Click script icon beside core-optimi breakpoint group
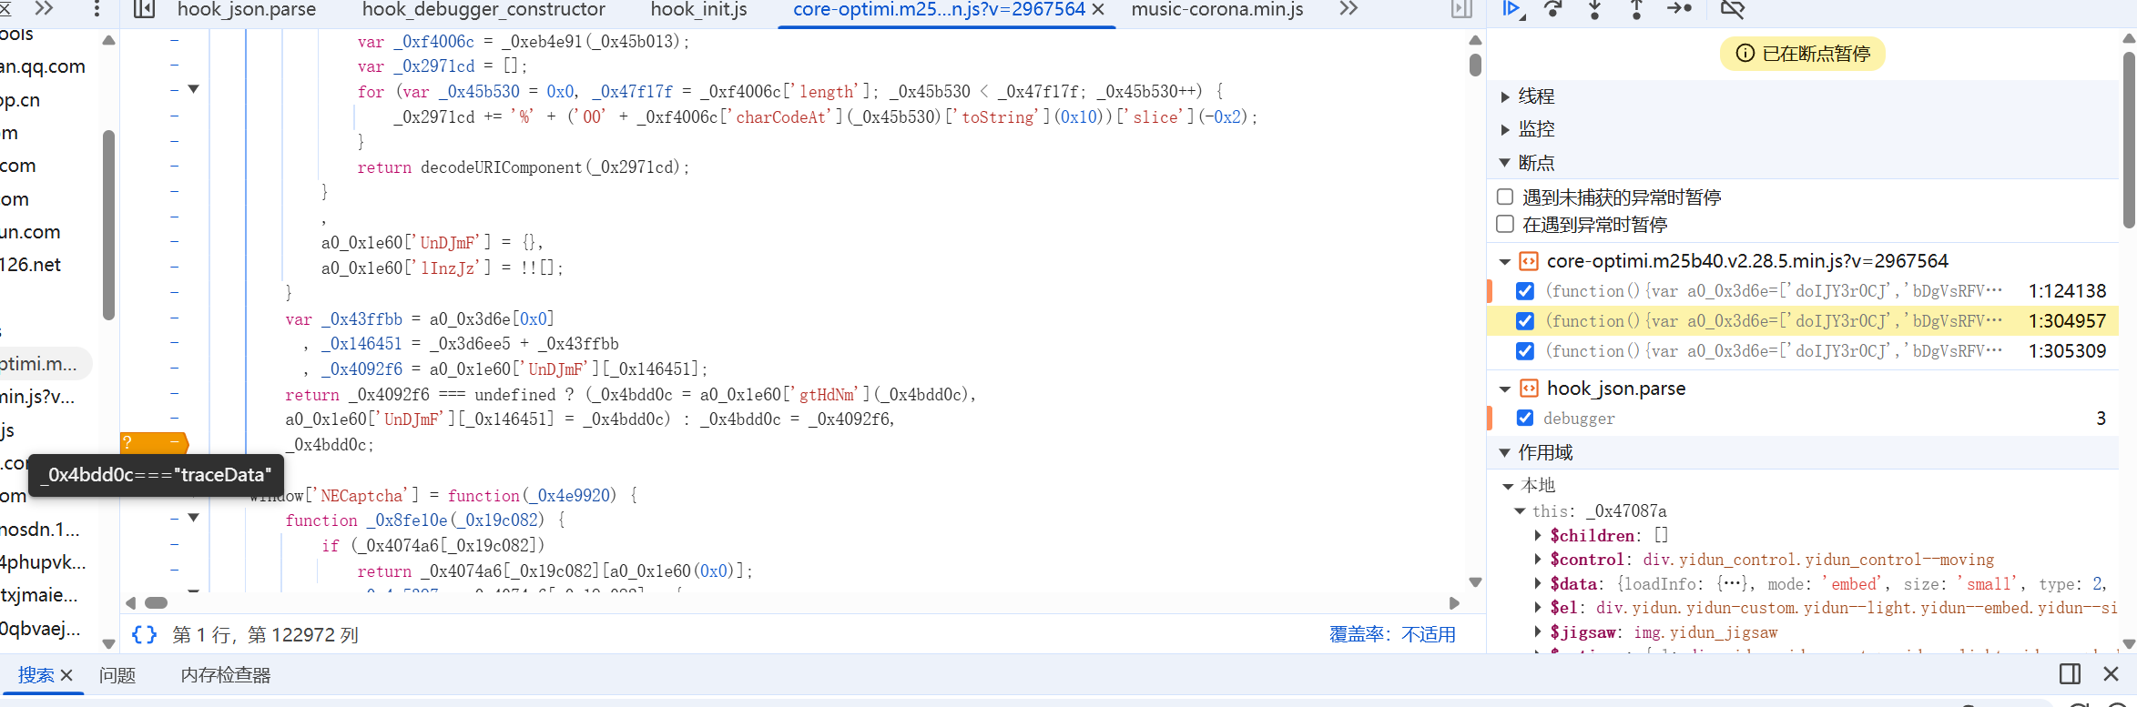 click(1529, 261)
